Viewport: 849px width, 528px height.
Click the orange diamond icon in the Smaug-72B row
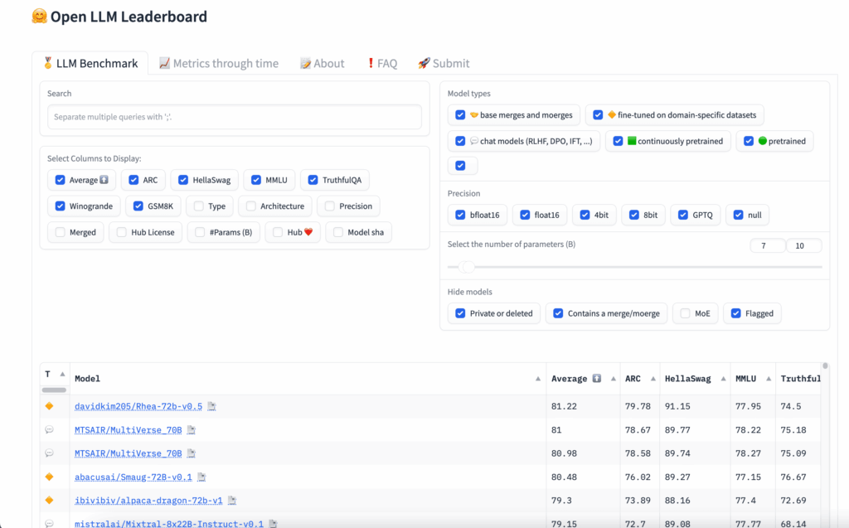49,477
